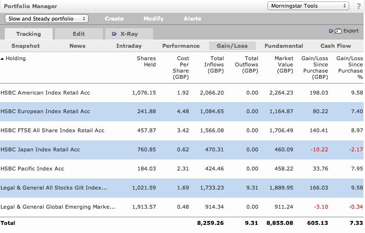
Task: Click the Portfolio Manager title
Action: 31,6
